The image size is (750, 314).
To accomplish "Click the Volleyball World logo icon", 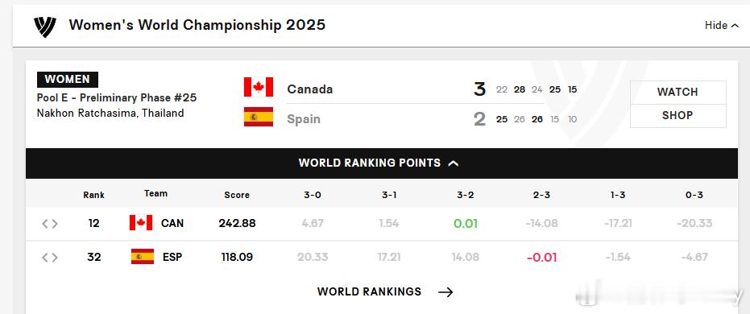I will pos(45,27).
